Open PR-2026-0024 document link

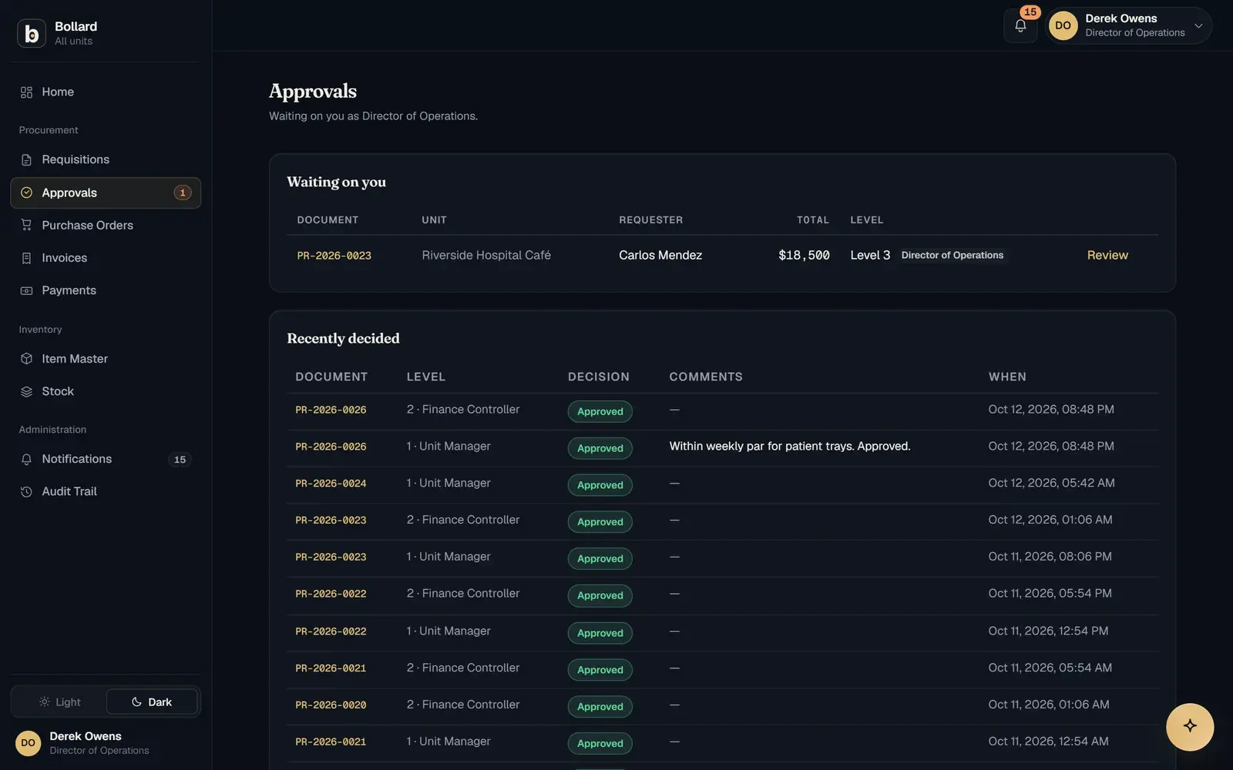click(x=331, y=484)
